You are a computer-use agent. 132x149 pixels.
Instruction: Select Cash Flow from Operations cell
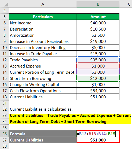(43, 91)
